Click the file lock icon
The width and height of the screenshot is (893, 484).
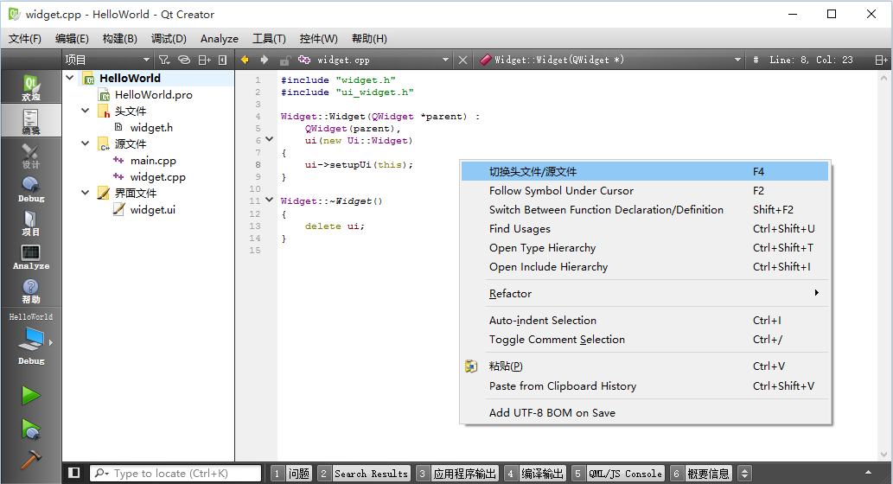click(284, 60)
